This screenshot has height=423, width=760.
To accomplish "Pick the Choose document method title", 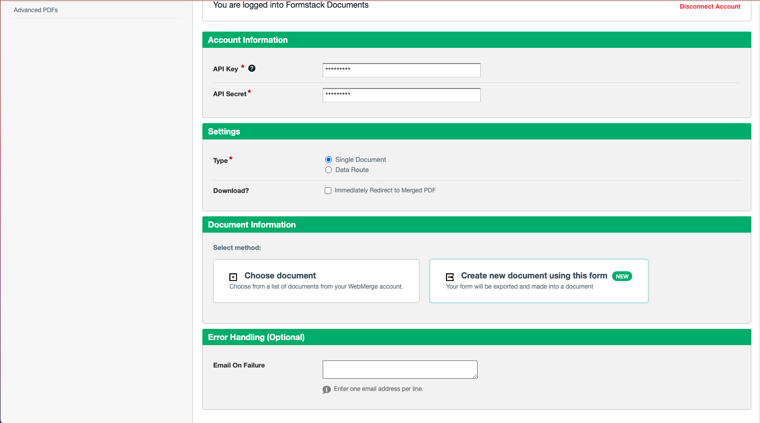I will coord(280,275).
